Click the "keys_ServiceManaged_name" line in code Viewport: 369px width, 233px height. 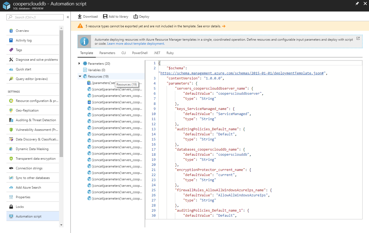(x=205, y=109)
